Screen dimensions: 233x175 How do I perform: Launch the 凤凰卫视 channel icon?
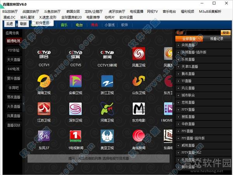coord(139,53)
